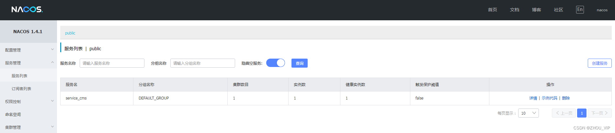Open 示例代码 for service_cms

coord(550,98)
